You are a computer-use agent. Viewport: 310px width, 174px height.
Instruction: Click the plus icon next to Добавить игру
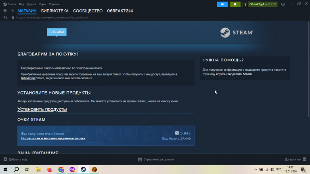pos(5,159)
